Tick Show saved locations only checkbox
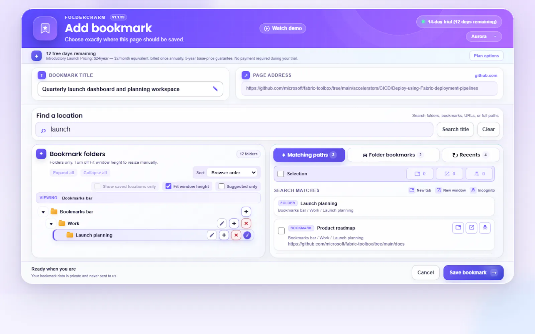535x334 pixels. (97, 186)
